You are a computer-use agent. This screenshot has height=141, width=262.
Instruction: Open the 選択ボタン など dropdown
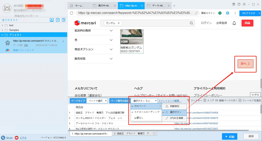coord(144,101)
